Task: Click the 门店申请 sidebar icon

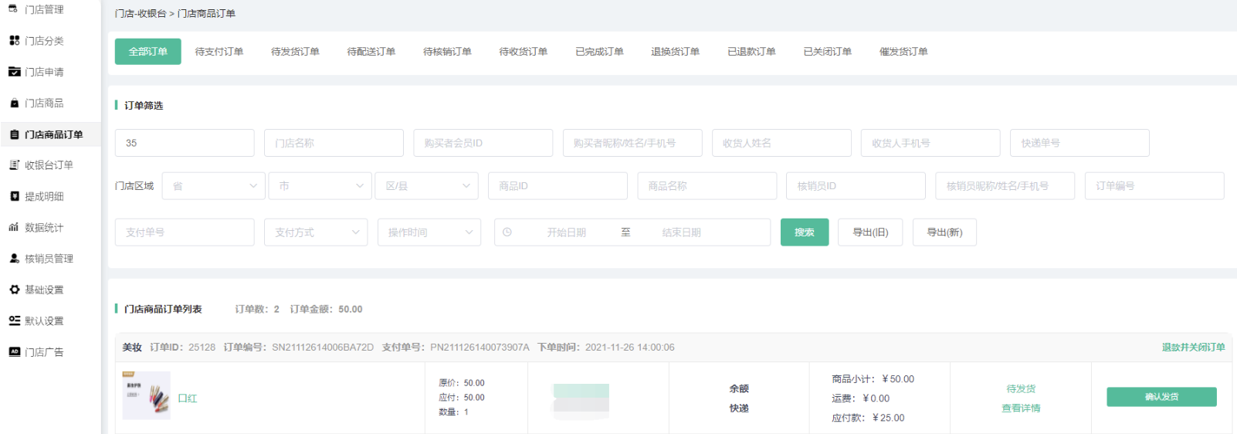Action: pos(14,72)
